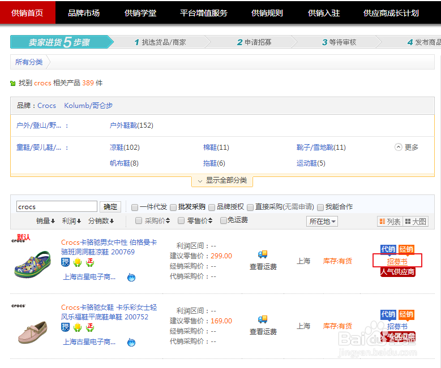
Task: Go to 供销学堂 in navigation
Action: click(x=140, y=13)
